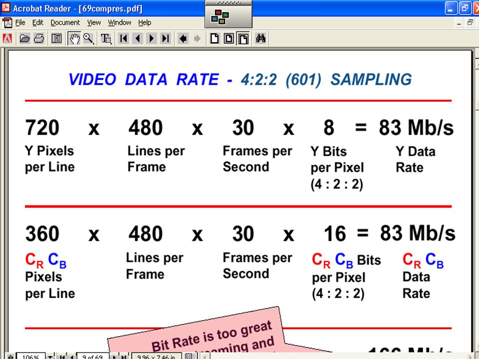479x359 pixels.
Task: Toggle the navigation pane icon
Action: coord(56,38)
